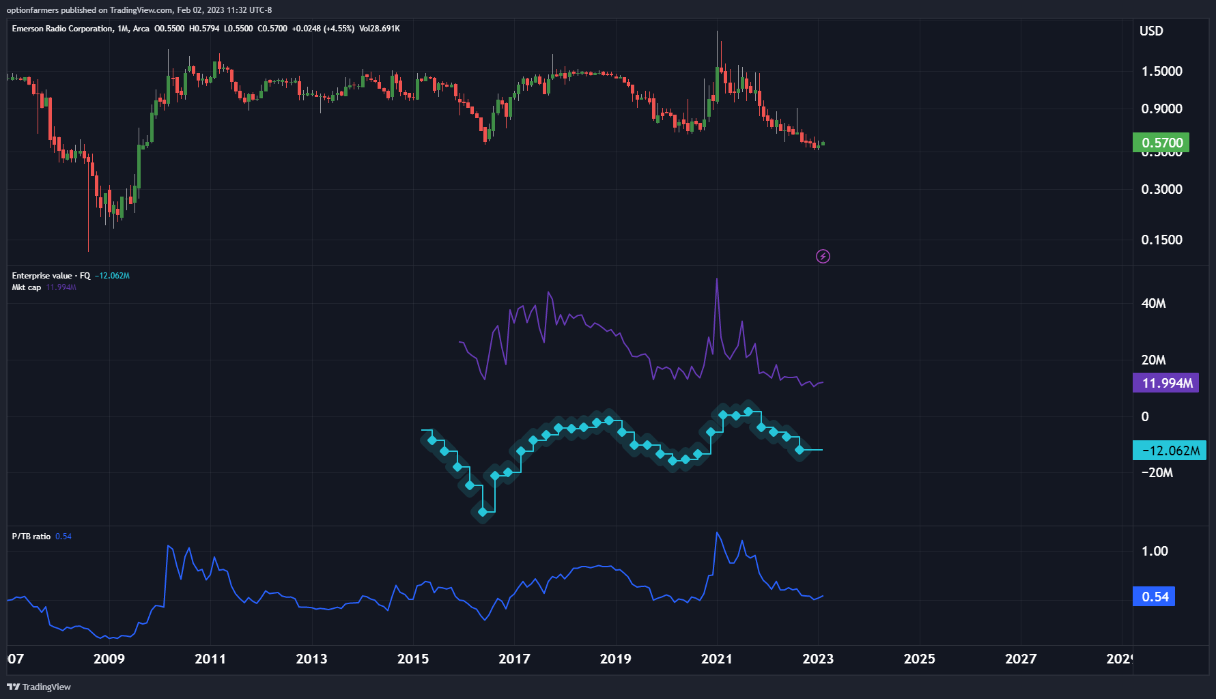Click the 2027 label on the time axis
Image resolution: width=1216 pixels, height=699 pixels.
pyautogui.click(x=1021, y=659)
